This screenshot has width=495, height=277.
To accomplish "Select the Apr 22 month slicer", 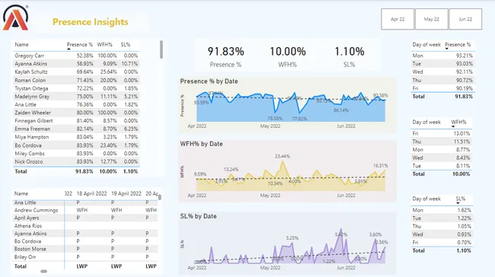I will pyautogui.click(x=398, y=19).
